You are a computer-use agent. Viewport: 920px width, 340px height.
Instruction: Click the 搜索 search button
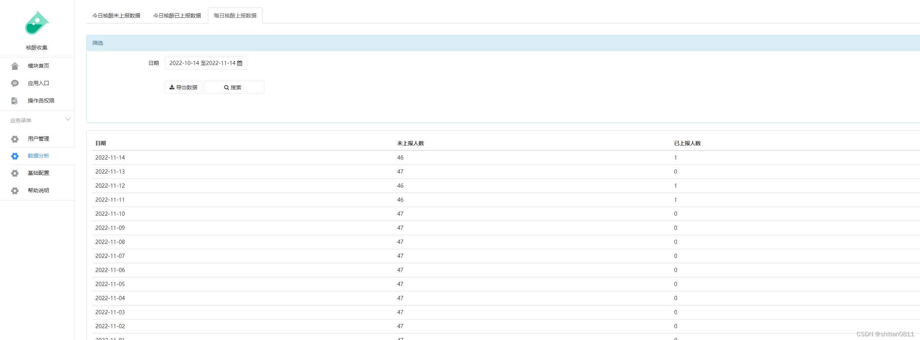click(x=234, y=87)
